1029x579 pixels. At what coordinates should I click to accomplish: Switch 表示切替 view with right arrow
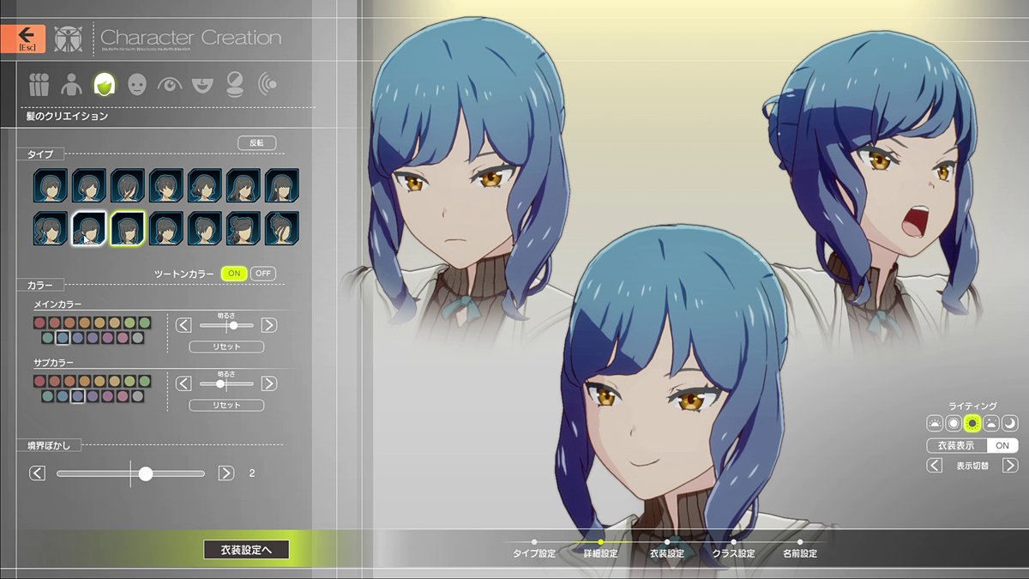click(x=1010, y=466)
